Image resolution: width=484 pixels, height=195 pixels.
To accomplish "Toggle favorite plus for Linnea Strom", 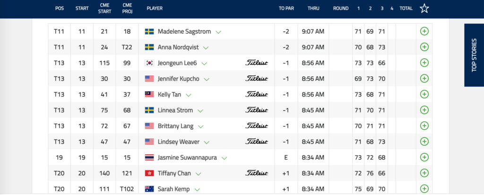I will point(424,110).
